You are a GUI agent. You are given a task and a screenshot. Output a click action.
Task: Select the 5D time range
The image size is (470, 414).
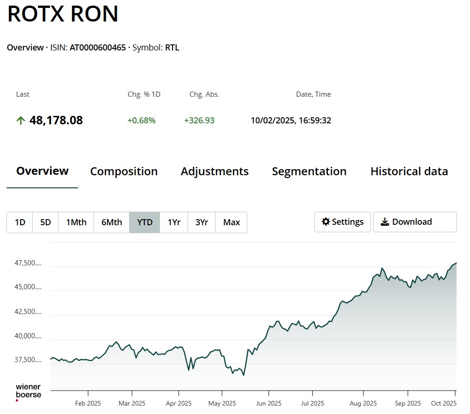click(45, 222)
